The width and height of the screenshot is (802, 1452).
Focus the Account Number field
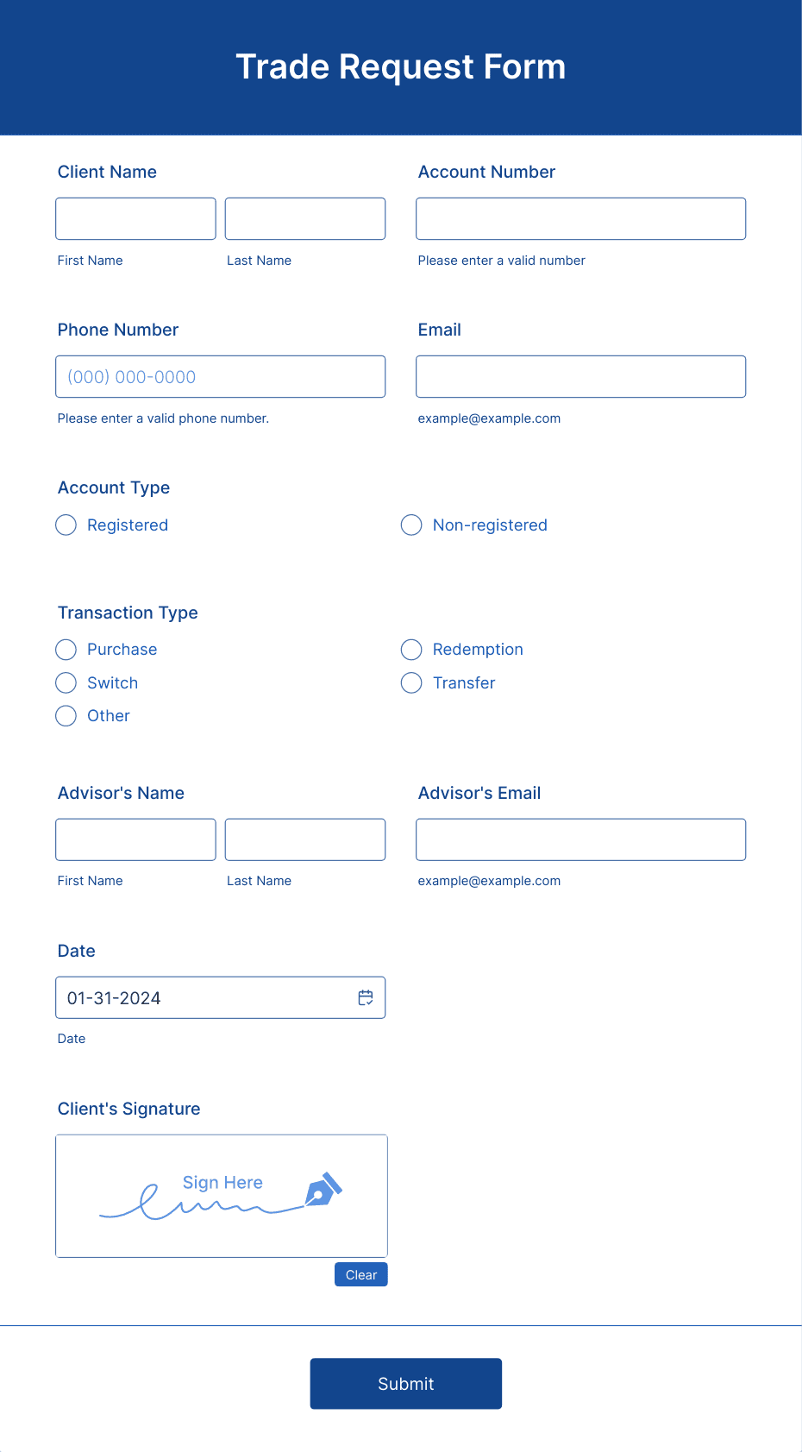pos(580,218)
